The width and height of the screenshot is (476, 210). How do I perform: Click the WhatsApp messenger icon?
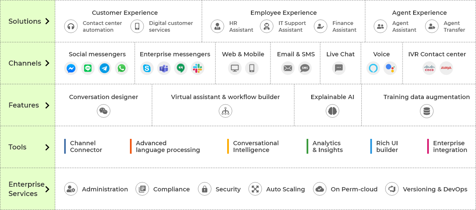tap(122, 68)
